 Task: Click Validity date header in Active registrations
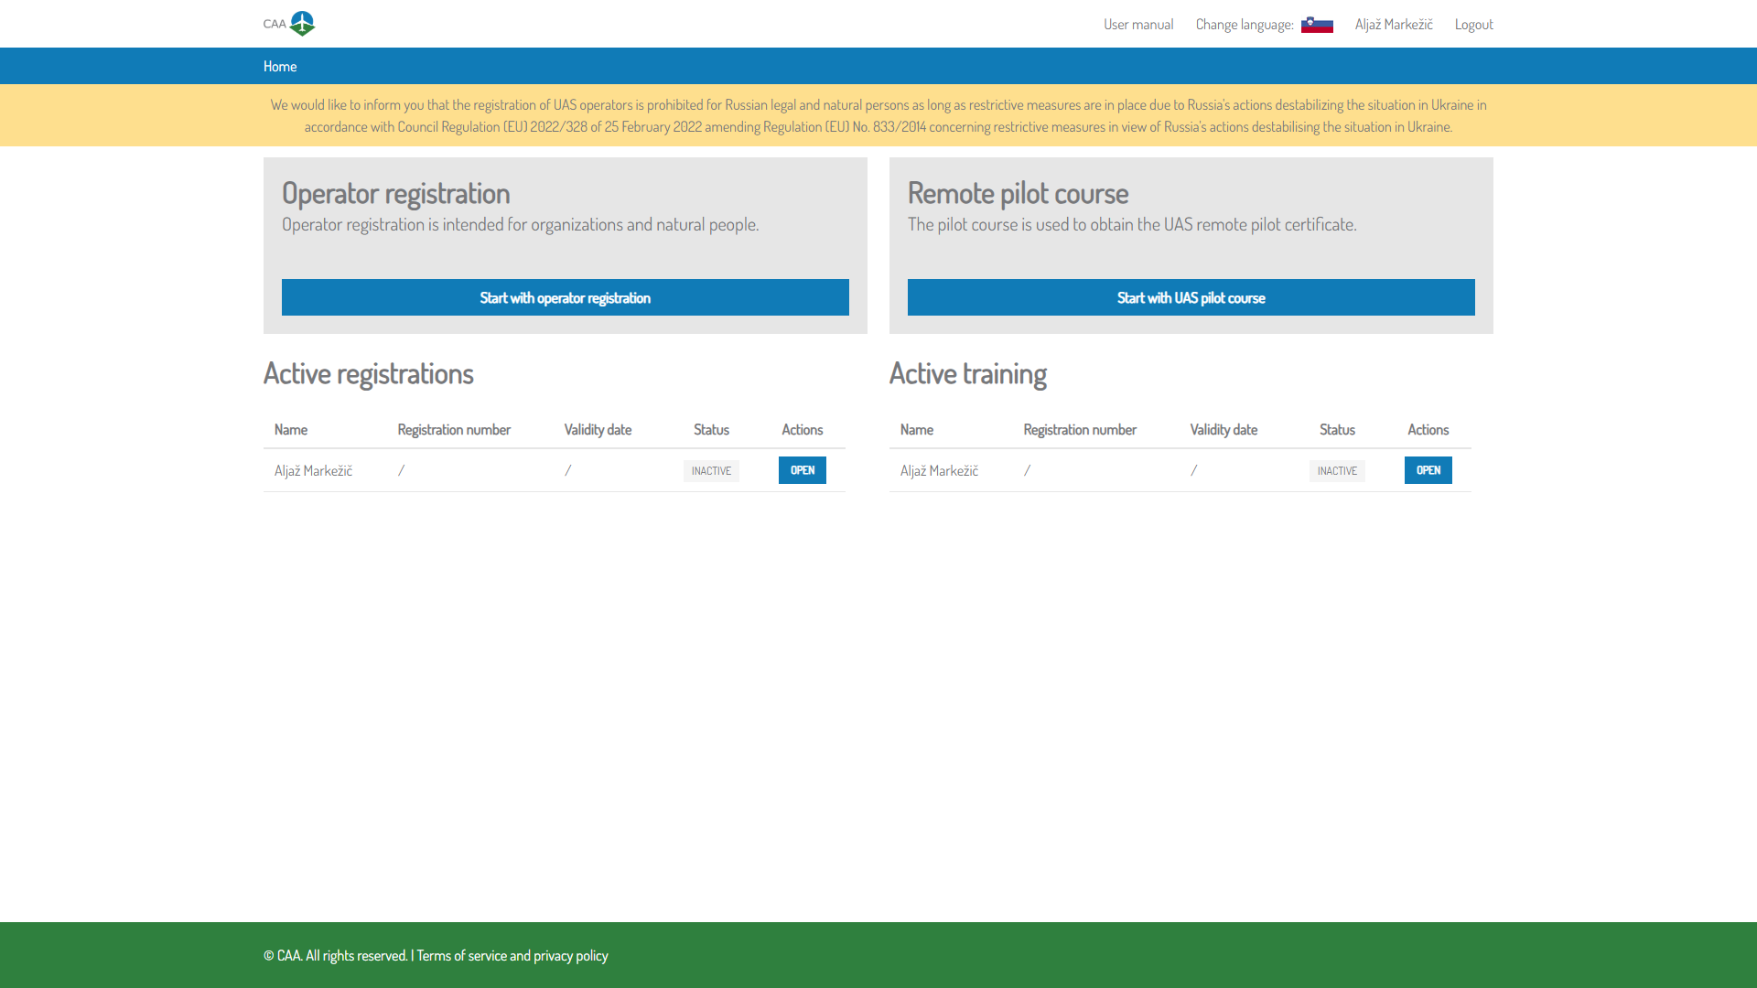tap(598, 430)
